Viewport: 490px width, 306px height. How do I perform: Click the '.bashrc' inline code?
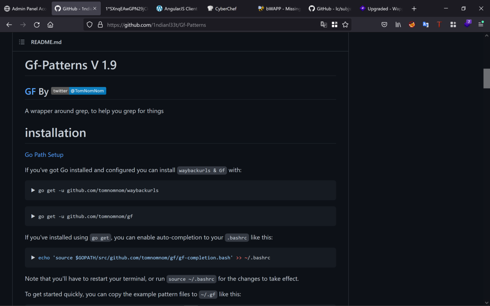tap(237, 238)
